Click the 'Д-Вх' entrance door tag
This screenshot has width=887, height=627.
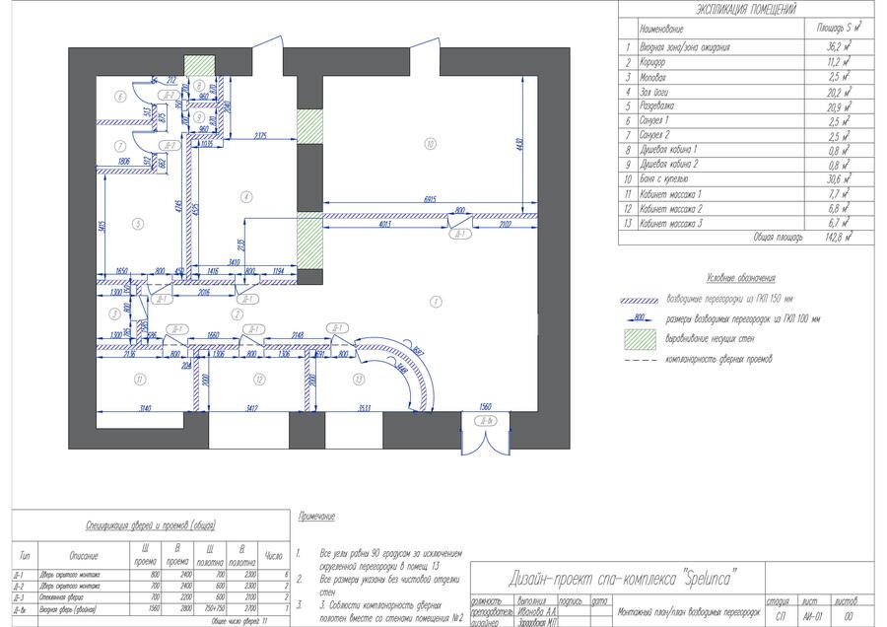(487, 421)
